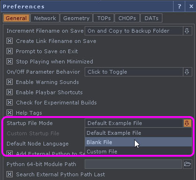Viewport: 196px width, 180px height.
Task: Toggle Search External Python Path Last
Action: pyautogui.click(x=9, y=174)
